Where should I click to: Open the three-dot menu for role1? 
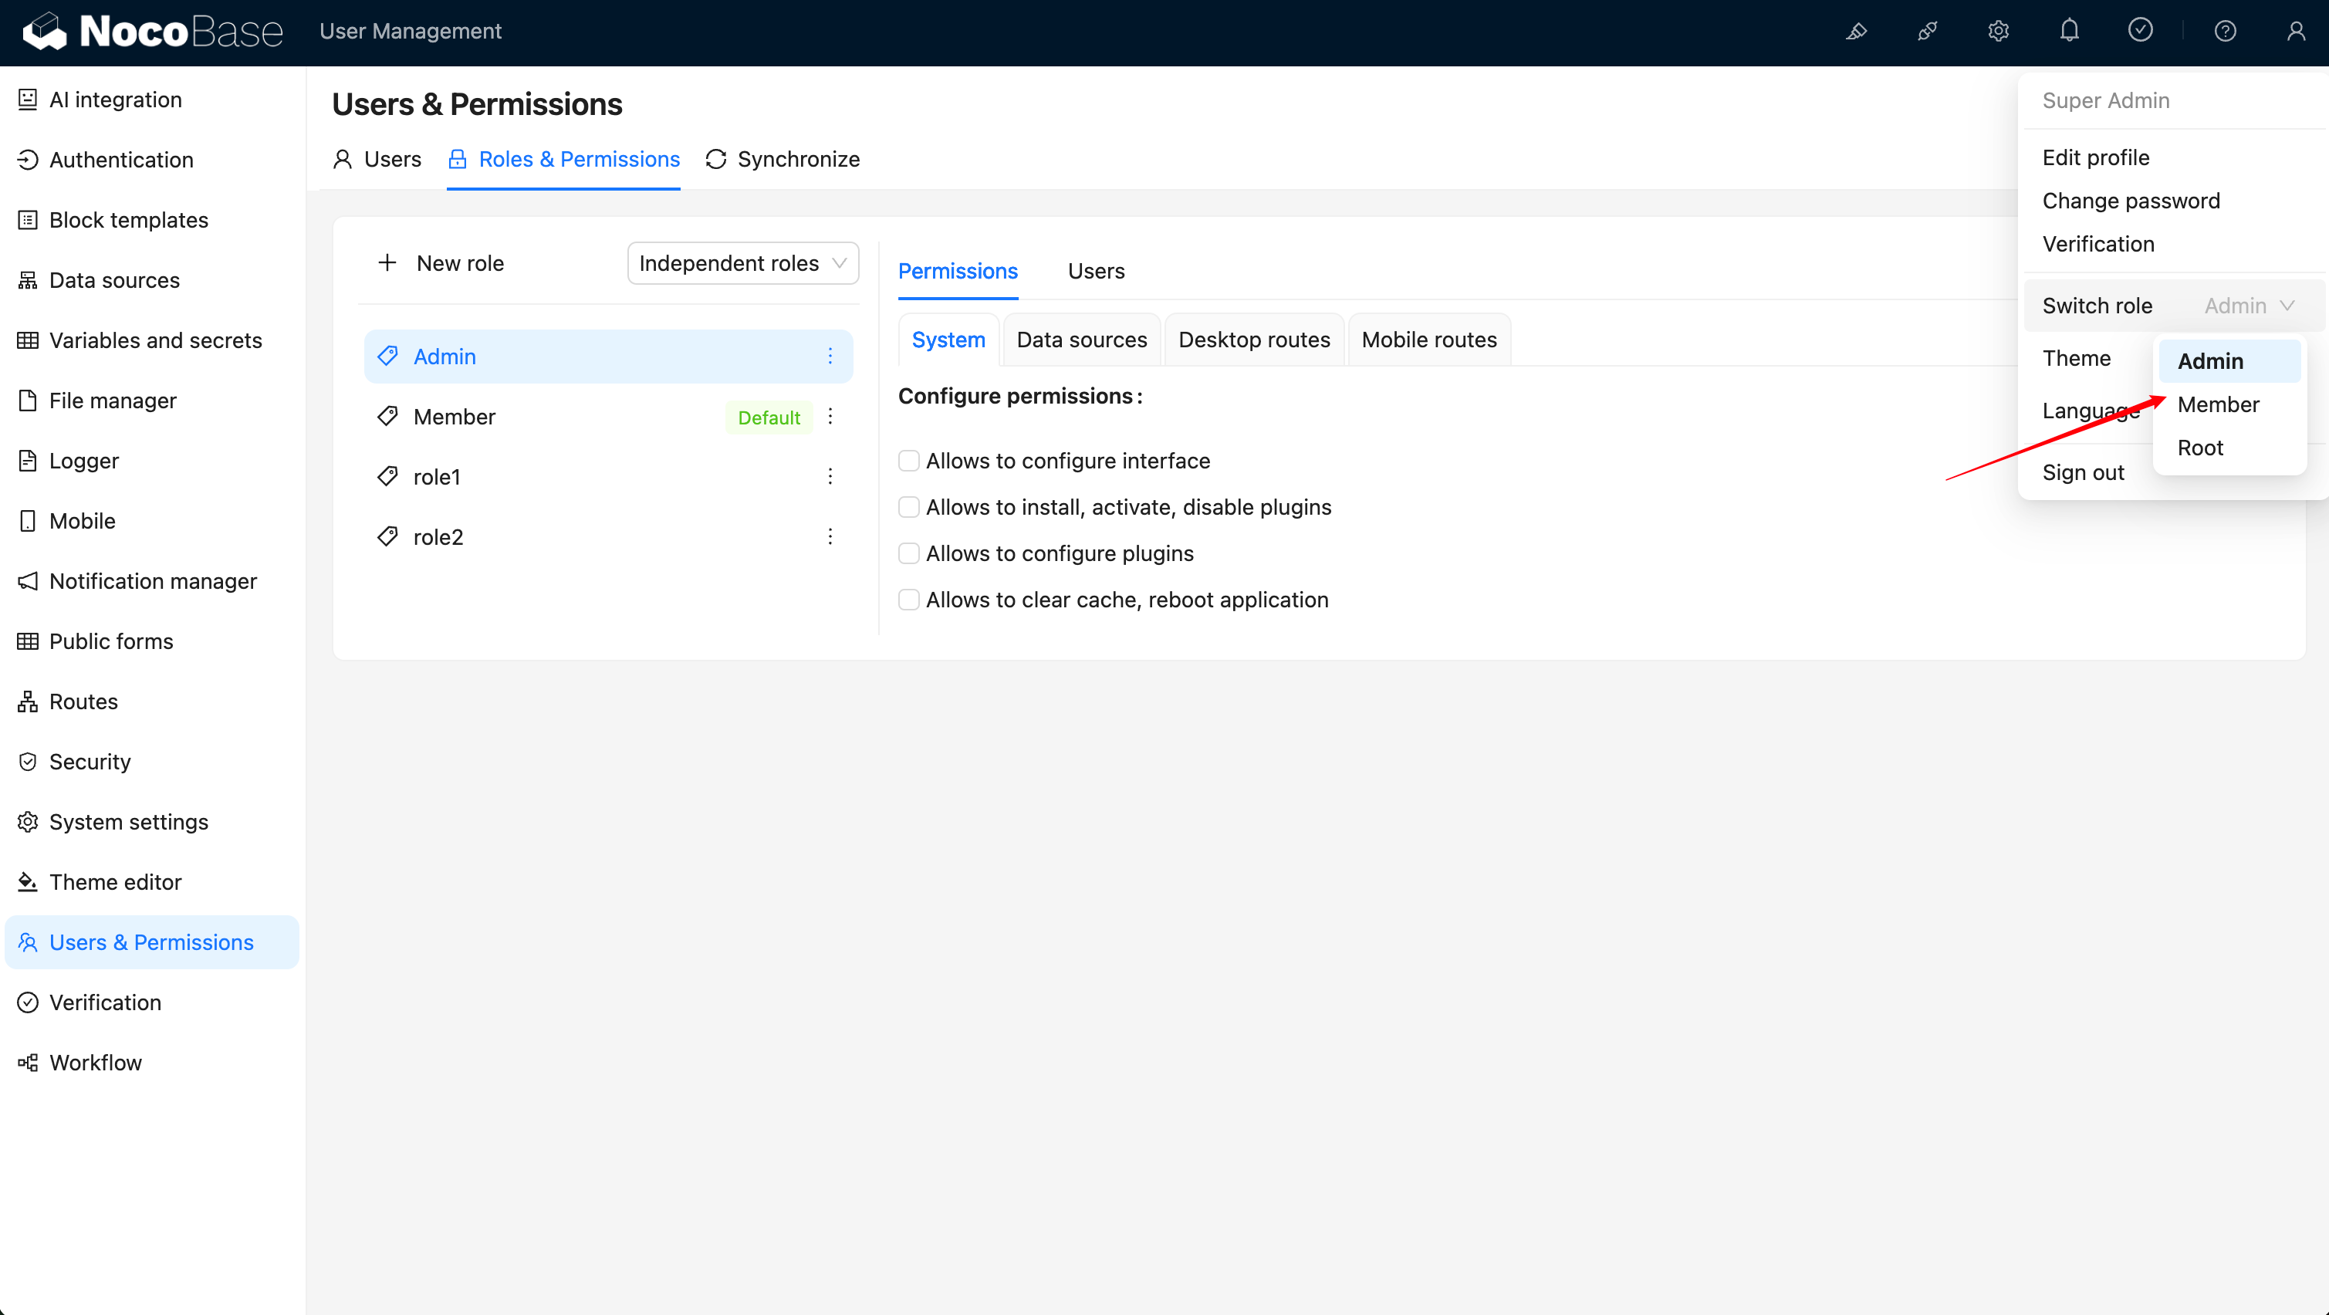(830, 477)
